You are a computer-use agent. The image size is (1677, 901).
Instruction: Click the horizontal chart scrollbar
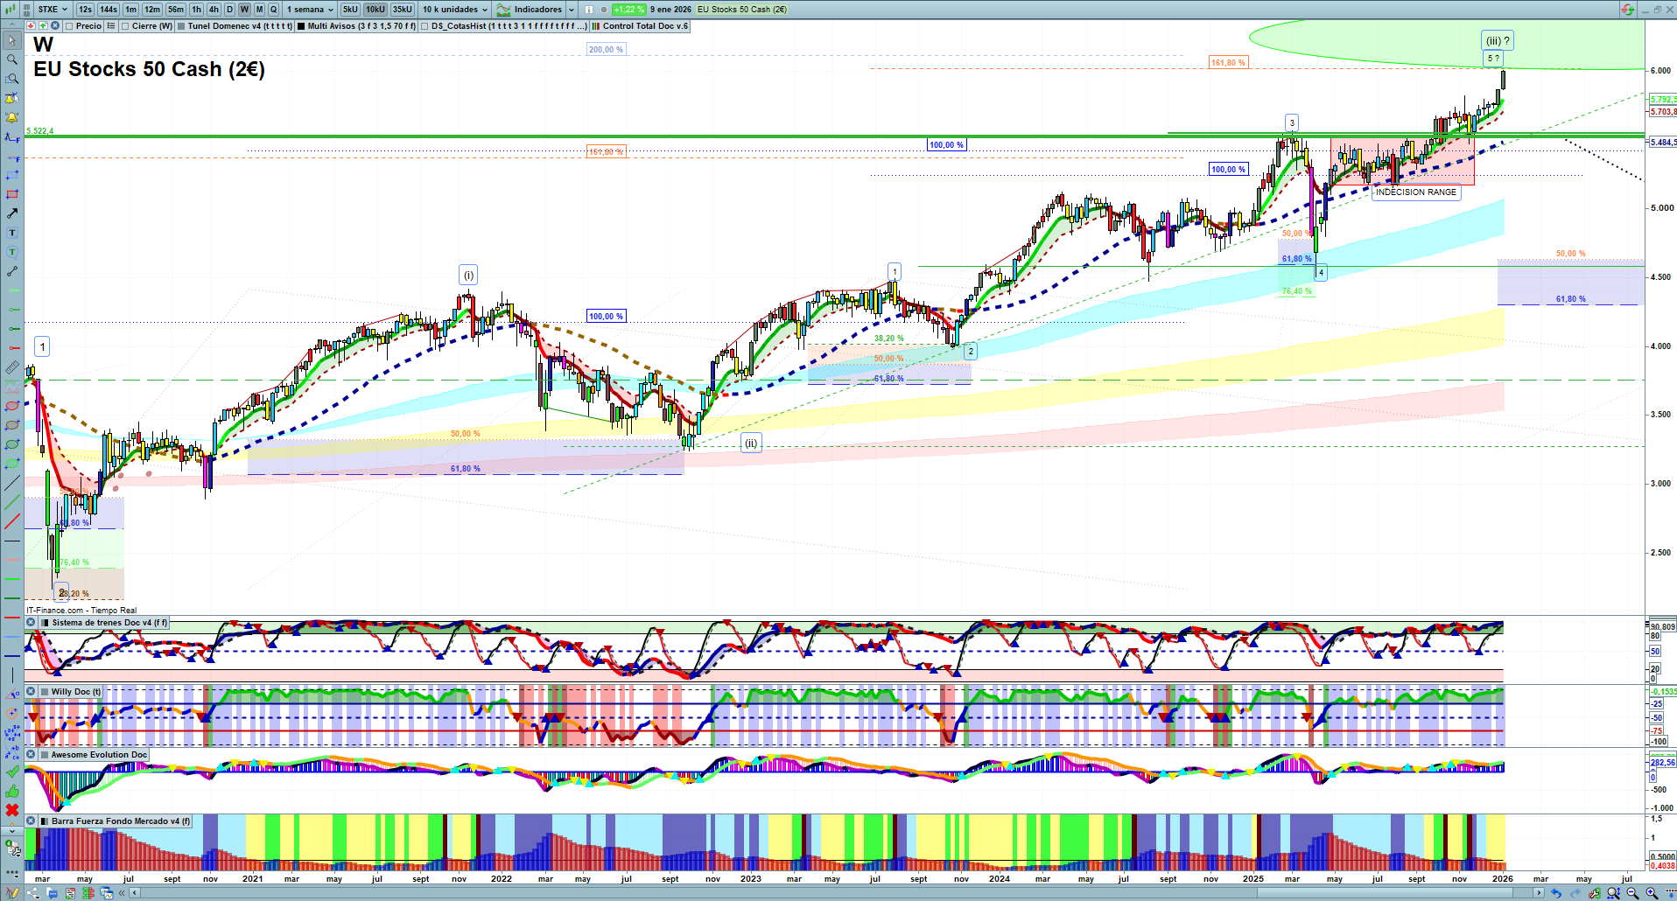click(x=831, y=893)
